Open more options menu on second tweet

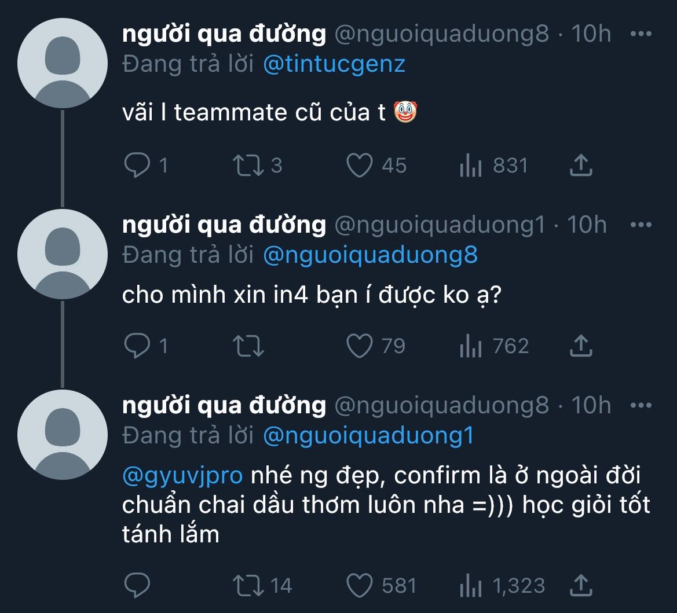click(641, 225)
